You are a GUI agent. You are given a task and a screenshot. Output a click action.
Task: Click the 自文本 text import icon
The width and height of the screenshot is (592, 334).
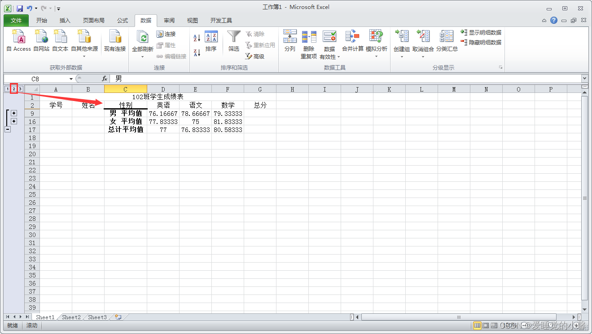tap(60, 40)
